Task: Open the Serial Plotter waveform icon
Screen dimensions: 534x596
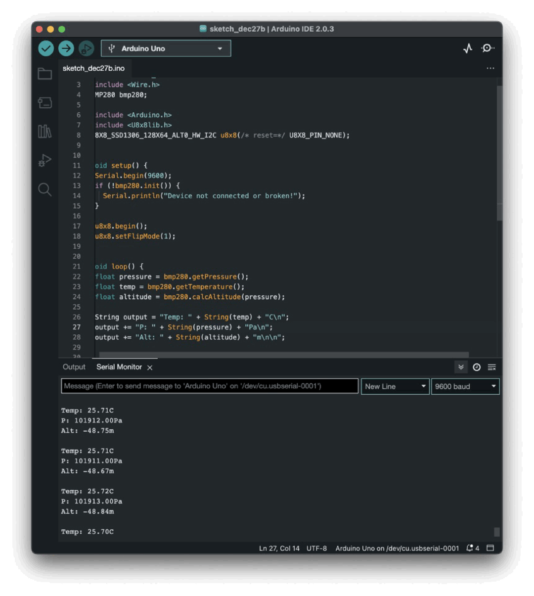Action: 467,48
